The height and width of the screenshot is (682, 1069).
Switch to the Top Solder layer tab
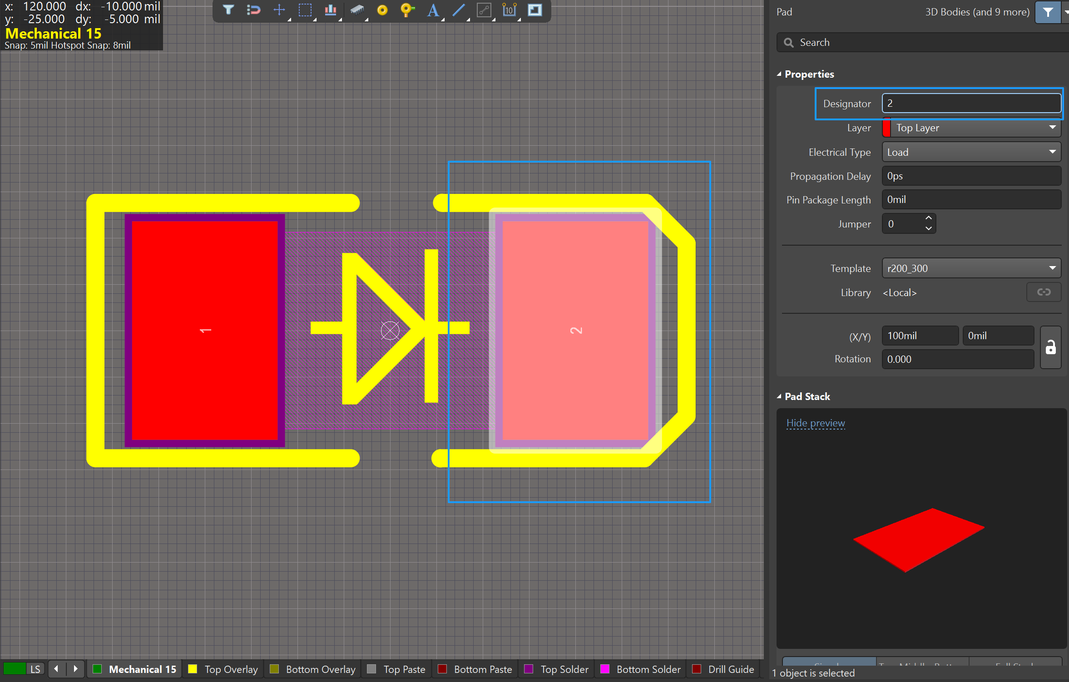[x=556, y=669]
